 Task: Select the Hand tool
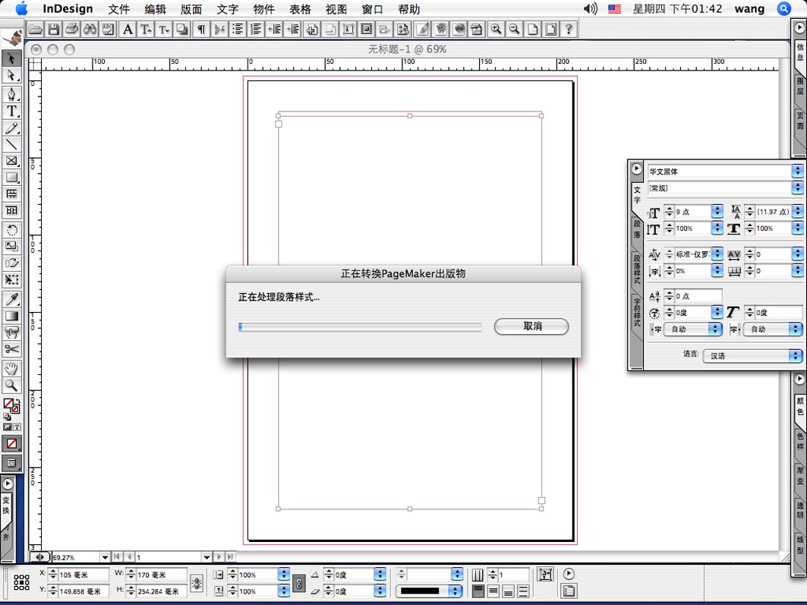11,369
